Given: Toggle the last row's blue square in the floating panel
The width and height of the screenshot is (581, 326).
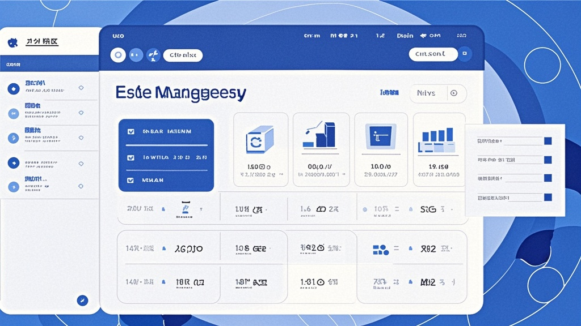Looking at the screenshot, I should pos(548,198).
